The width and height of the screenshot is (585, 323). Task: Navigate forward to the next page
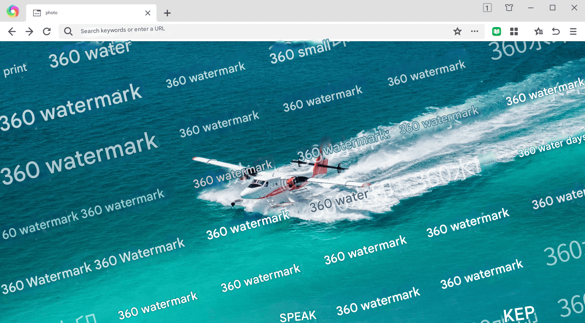29,31
